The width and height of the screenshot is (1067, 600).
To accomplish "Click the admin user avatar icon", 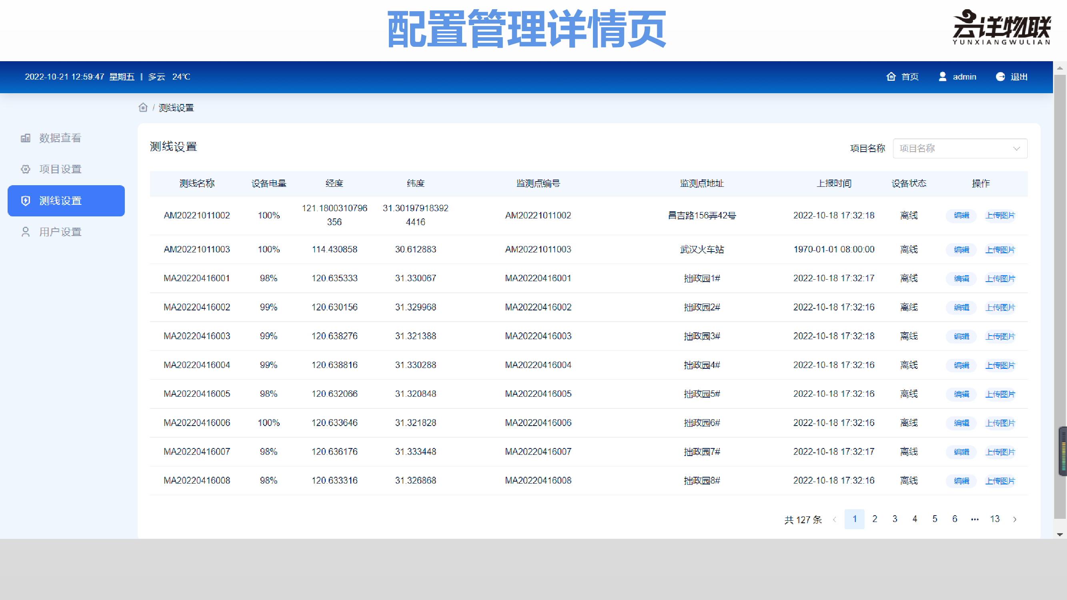I will pyautogui.click(x=942, y=77).
